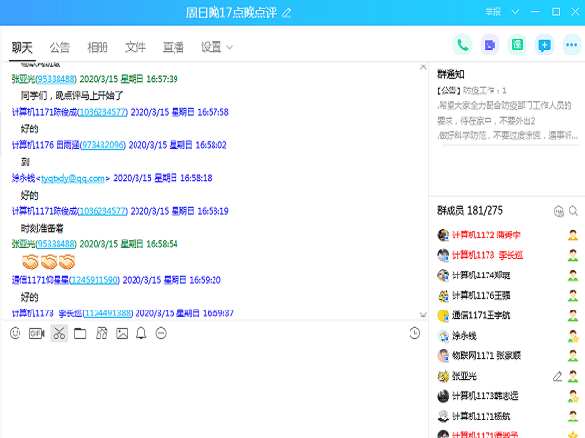Click the 群通知 header
The image size is (585, 438).
pyautogui.click(x=450, y=74)
